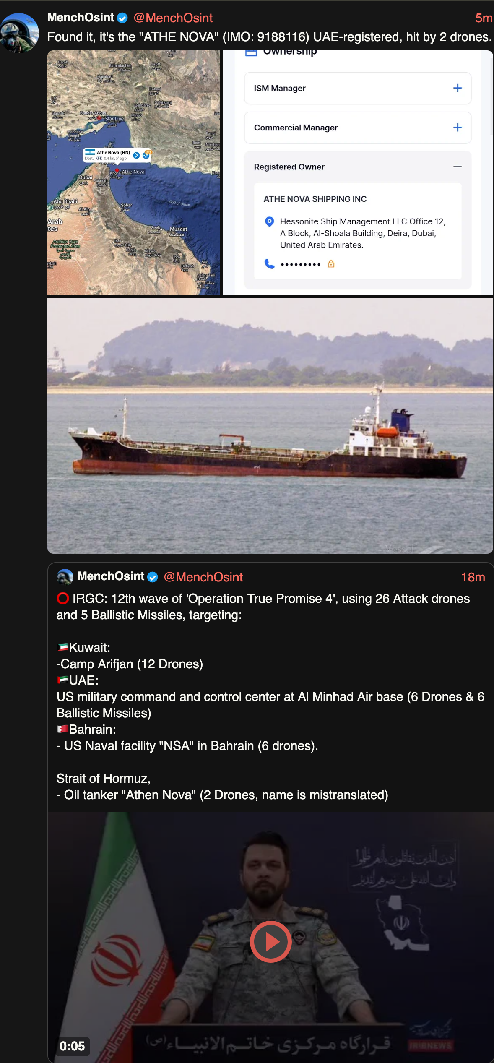Open the 18m timestamp of quoted post
The width and height of the screenshot is (494, 1063).
(473, 577)
